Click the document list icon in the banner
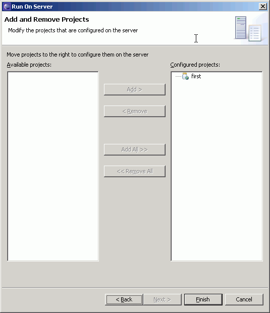Image resolution: width=270 pixels, height=313 pixels. coord(255,33)
